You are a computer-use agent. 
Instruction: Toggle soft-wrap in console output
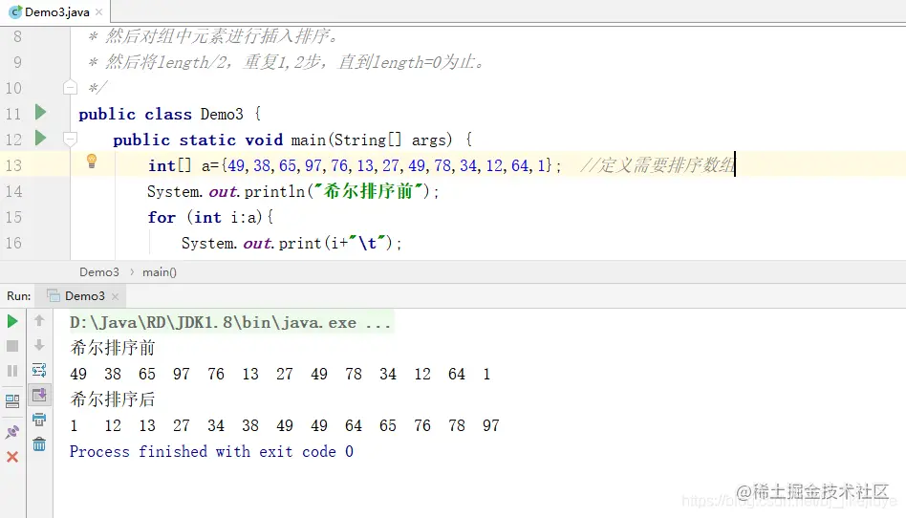pyautogui.click(x=39, y=370)
